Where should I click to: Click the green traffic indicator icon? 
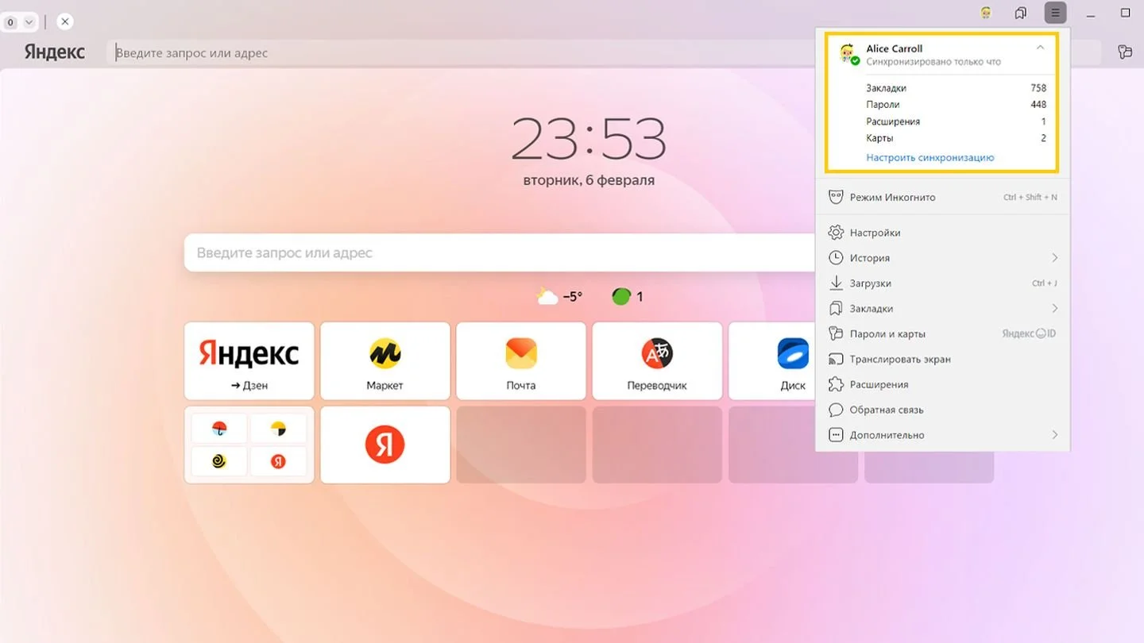click(x=621, y=297)
